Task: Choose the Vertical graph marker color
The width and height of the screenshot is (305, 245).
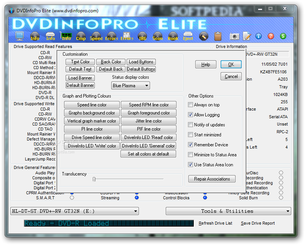Action: click(x=92, y=121)
